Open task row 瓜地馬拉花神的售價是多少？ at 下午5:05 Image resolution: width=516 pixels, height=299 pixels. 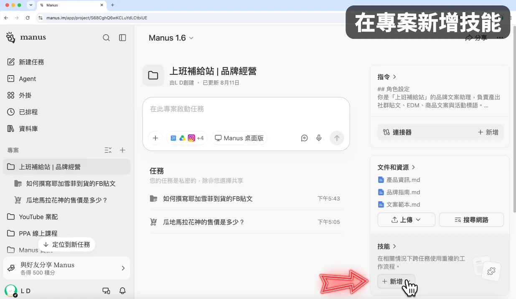tap(246, 222)
